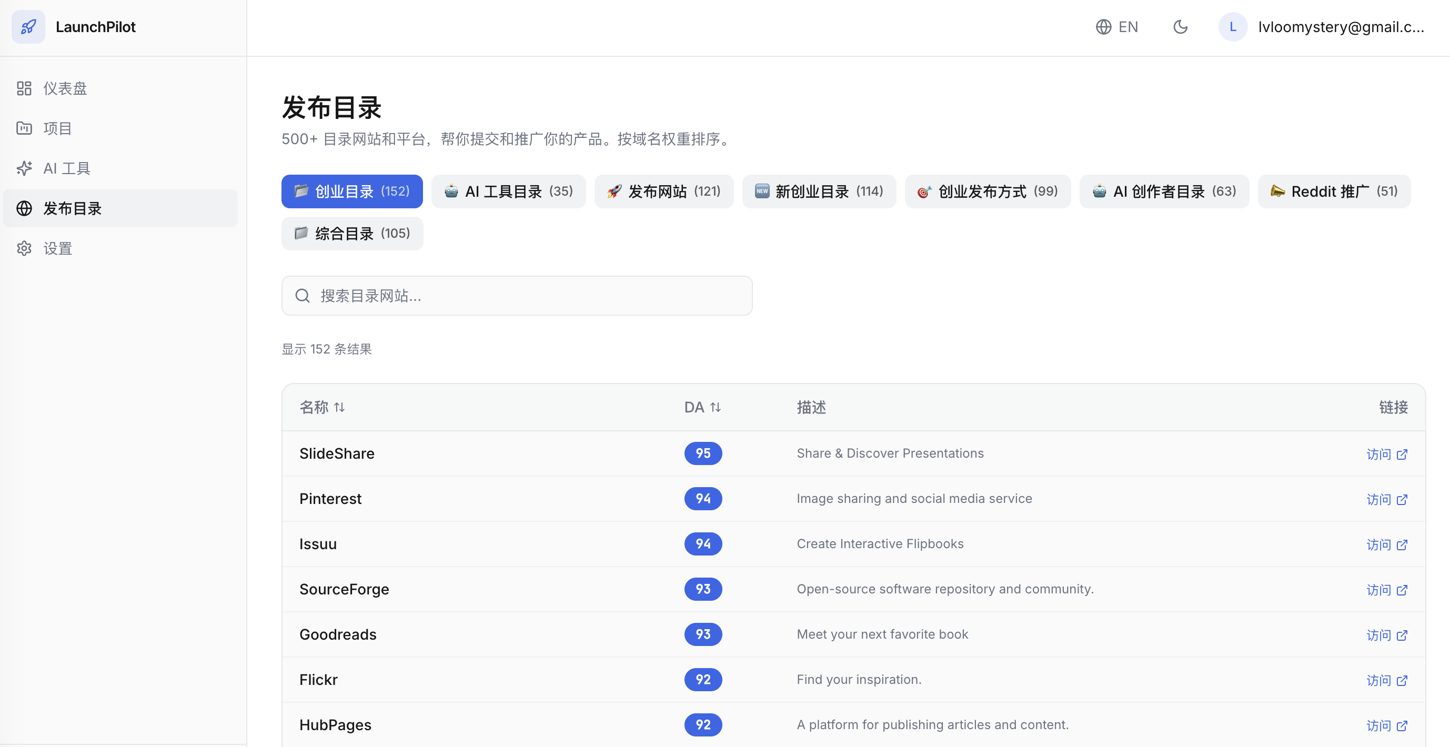Click the 描述 column header

(x=811, y=407)
